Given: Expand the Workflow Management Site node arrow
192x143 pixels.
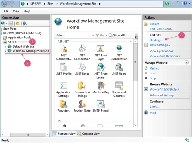Looking at the screenshot, I should point(5,51).
